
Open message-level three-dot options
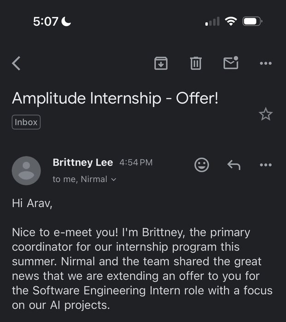coord(266,165)
